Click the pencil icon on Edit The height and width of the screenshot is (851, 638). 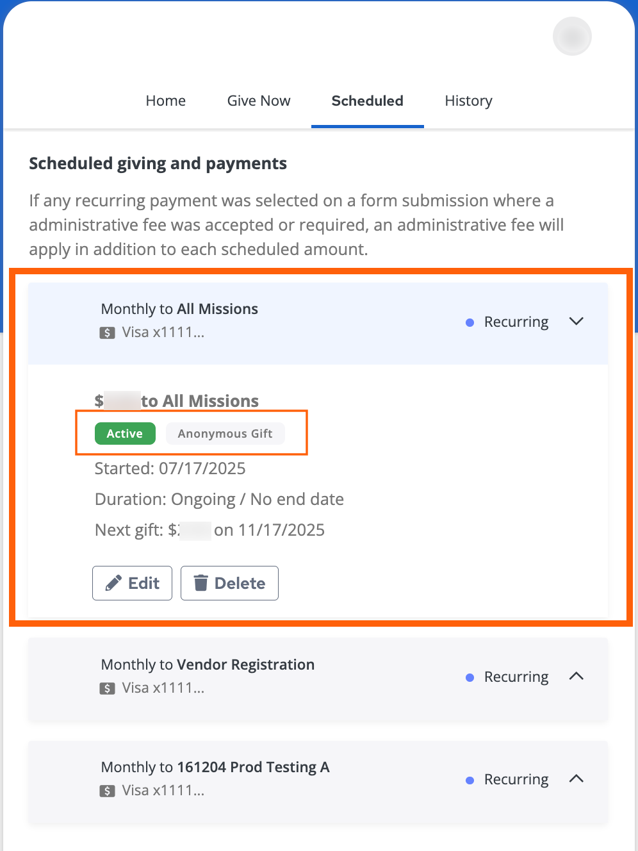coord(113,583)
